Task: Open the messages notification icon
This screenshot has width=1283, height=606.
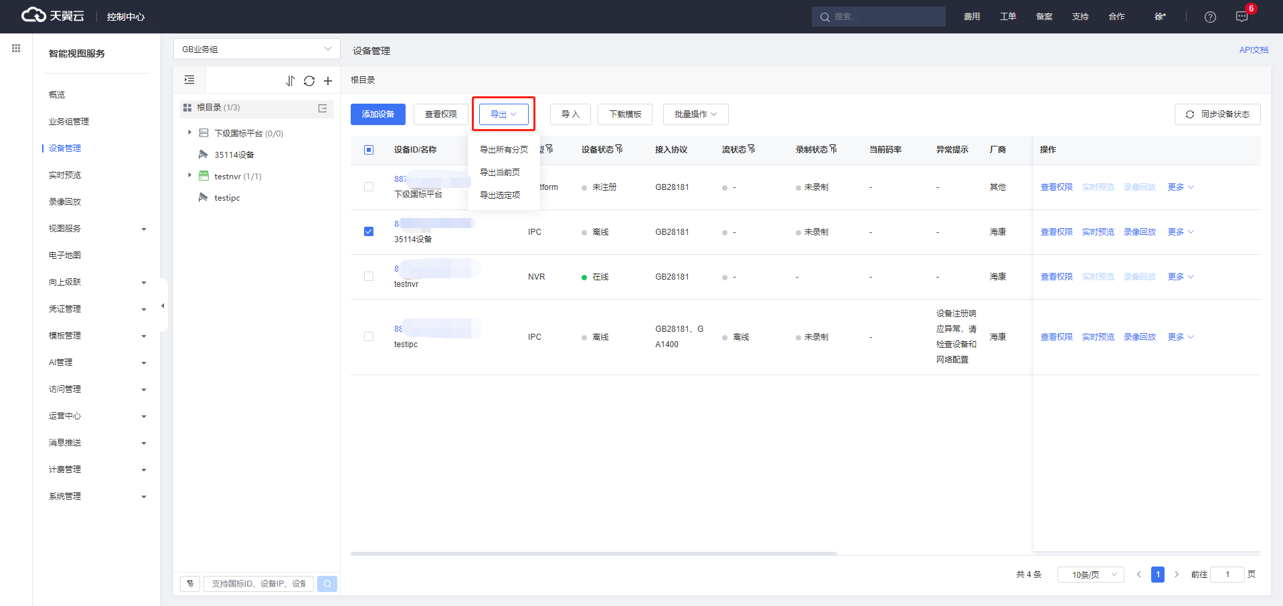Action: point(1242,17)
